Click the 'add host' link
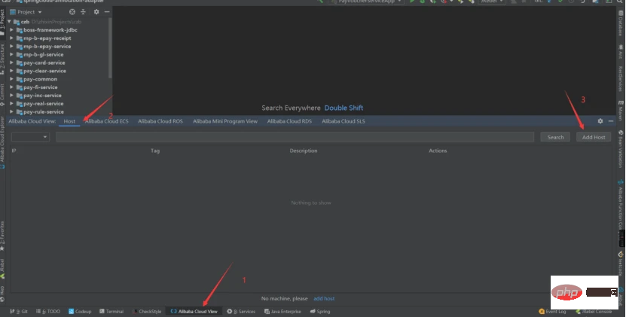626x317 pixels. pyautogui.click(x=324, y=299)
